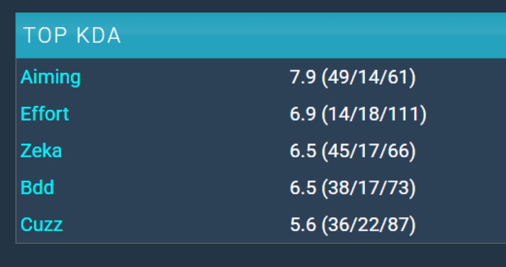Open the Zeka player link

[x=41, y=151]
